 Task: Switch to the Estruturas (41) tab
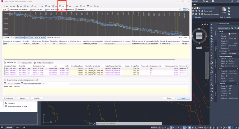pyautogui.click(x=10, y=63)
